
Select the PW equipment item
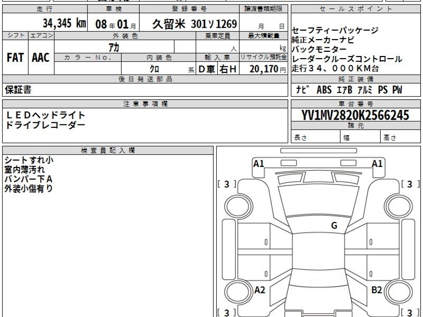[x=397, y=90]
